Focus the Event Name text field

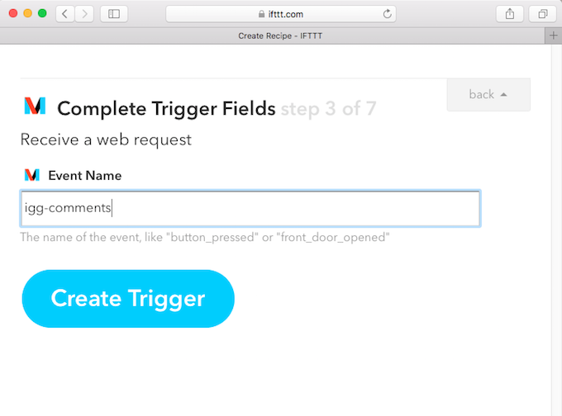pos(250,208)
